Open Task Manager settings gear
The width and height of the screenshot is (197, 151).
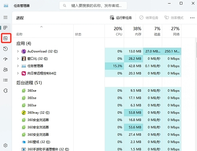pyautogui.click(x=6, y=145)
